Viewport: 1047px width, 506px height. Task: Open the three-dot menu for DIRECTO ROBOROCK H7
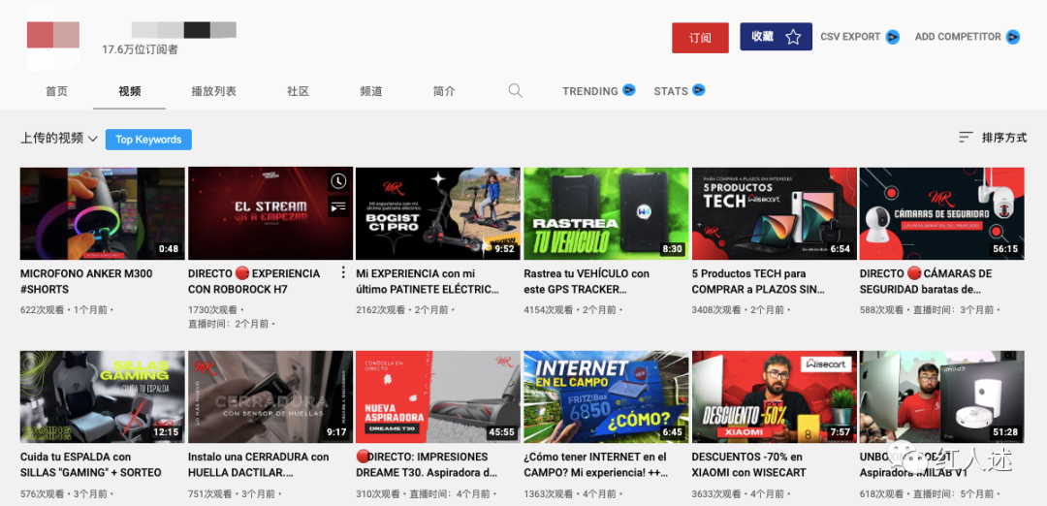point(343,272)
